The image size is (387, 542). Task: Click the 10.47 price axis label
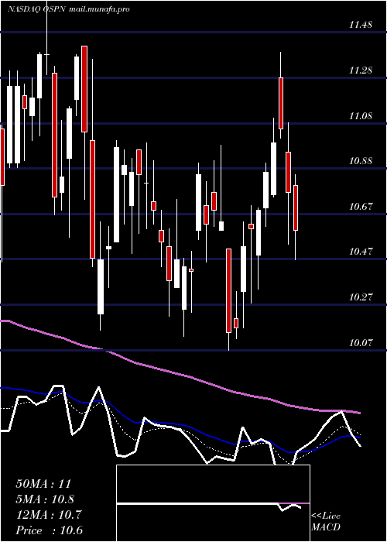click(x=361, y=252)
